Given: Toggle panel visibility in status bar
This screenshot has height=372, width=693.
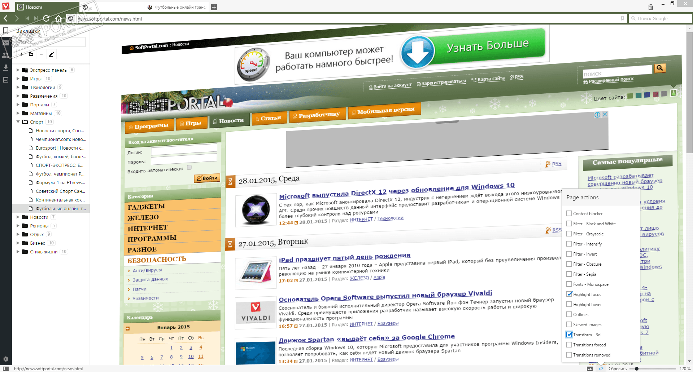Looking at the screenshot, I should pyautogui.click(x=6, y=369).
